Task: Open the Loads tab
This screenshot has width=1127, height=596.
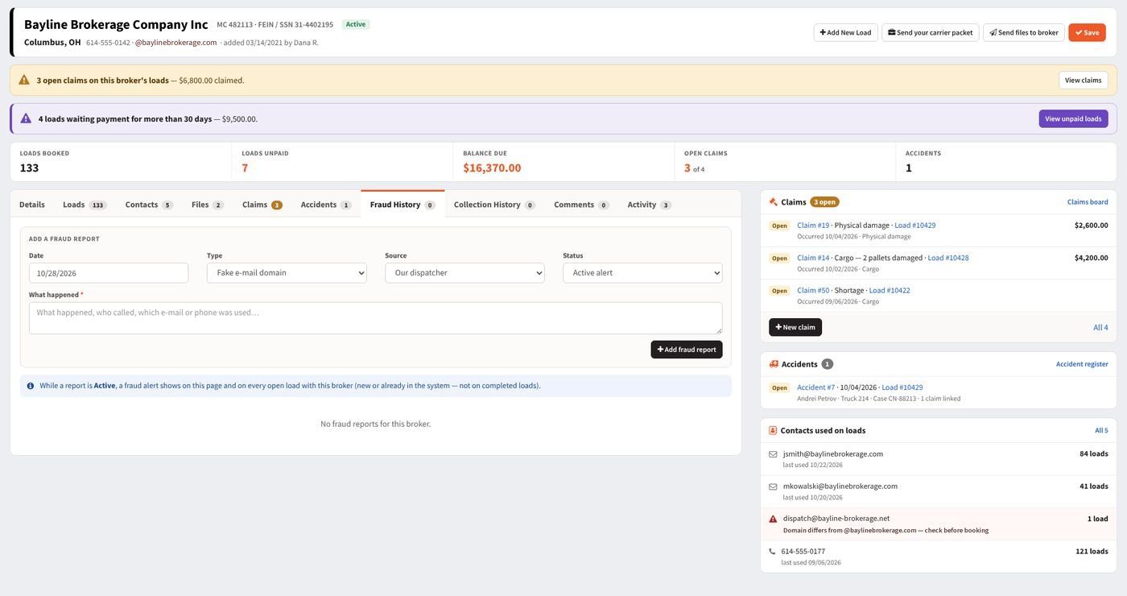Action: coord(85,205)
